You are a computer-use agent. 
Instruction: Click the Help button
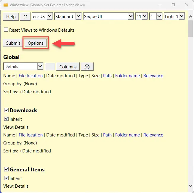click(11, 17)
